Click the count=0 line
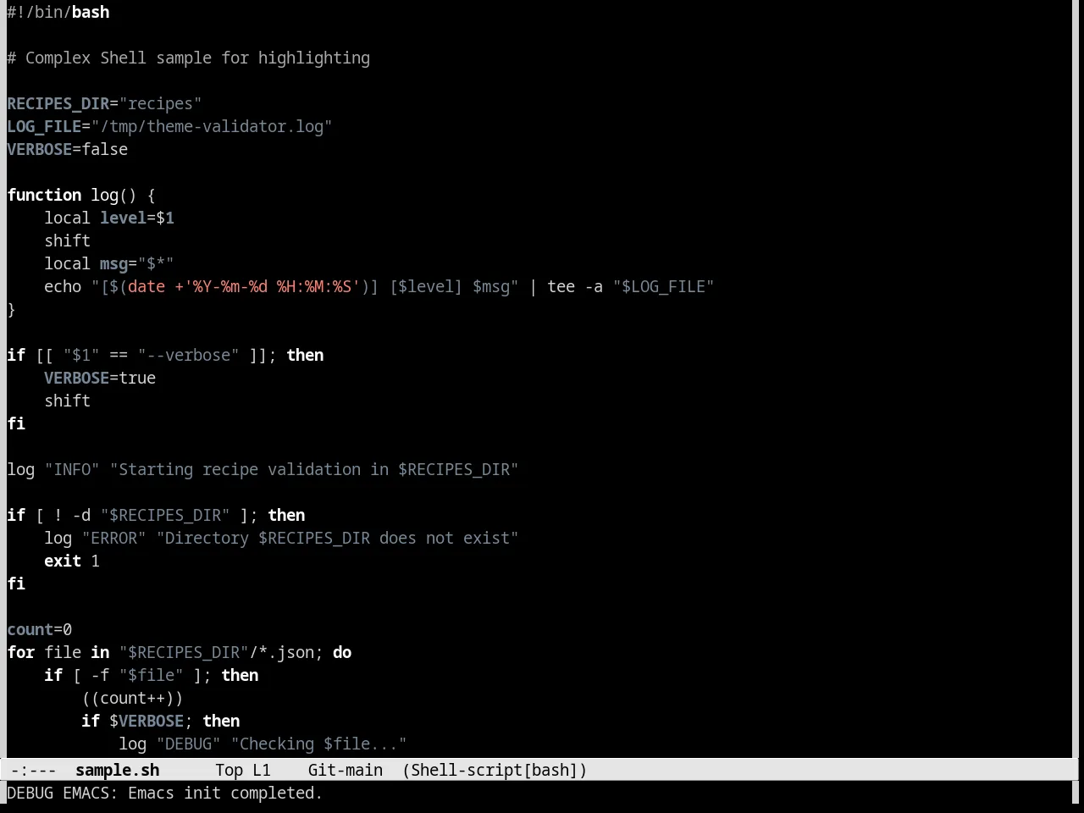 click(x=40, y=629)
